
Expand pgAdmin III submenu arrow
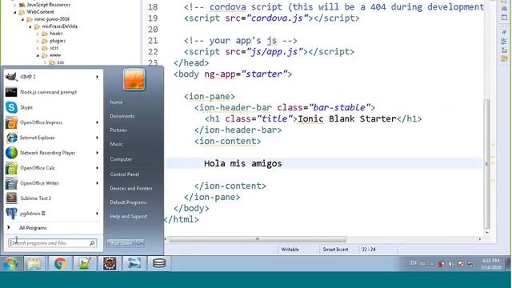[x=97, y=214]
